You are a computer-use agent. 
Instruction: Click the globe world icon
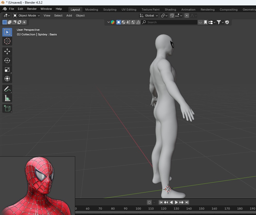pos(133,22)
